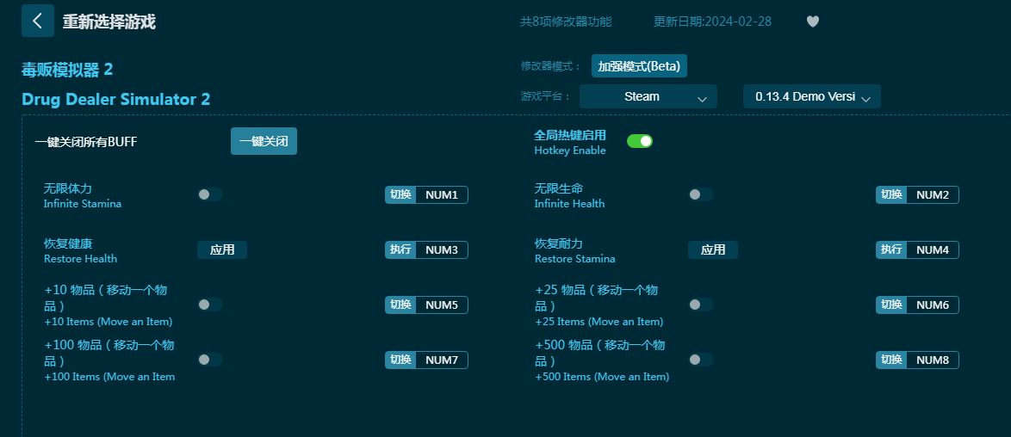Enable +100 Items toggle switch
The height and width of the screenshot is (437, 1011).
(x=209, y=360)
